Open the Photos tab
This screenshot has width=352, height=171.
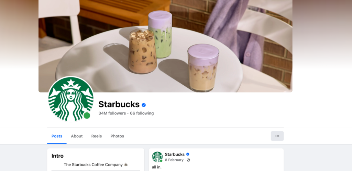(117, 136)
